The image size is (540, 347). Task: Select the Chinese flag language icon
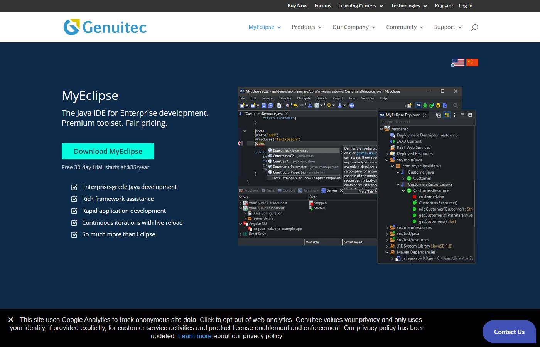pyautogui.click(x=472, y=62)
